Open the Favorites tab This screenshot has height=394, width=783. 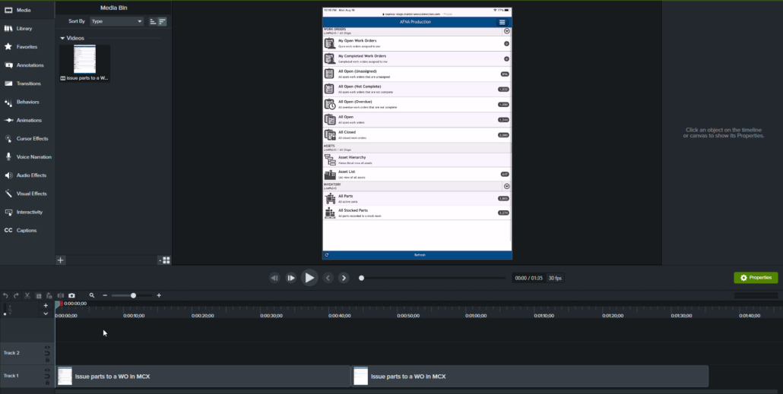(x=27, y=47)
